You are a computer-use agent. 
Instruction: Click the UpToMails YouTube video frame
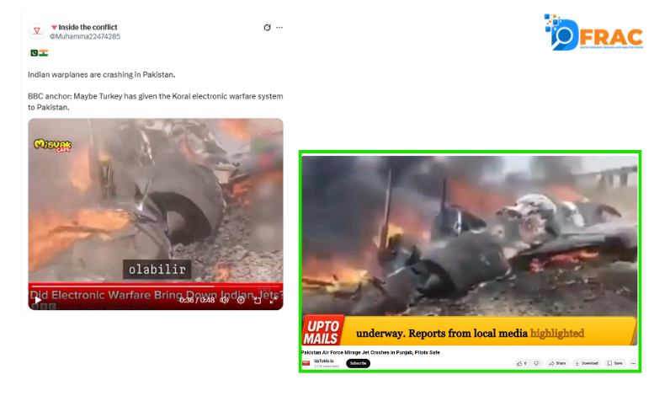coord(470,249)
